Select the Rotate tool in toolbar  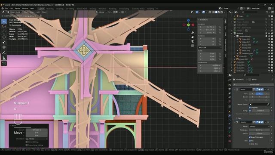4,37
